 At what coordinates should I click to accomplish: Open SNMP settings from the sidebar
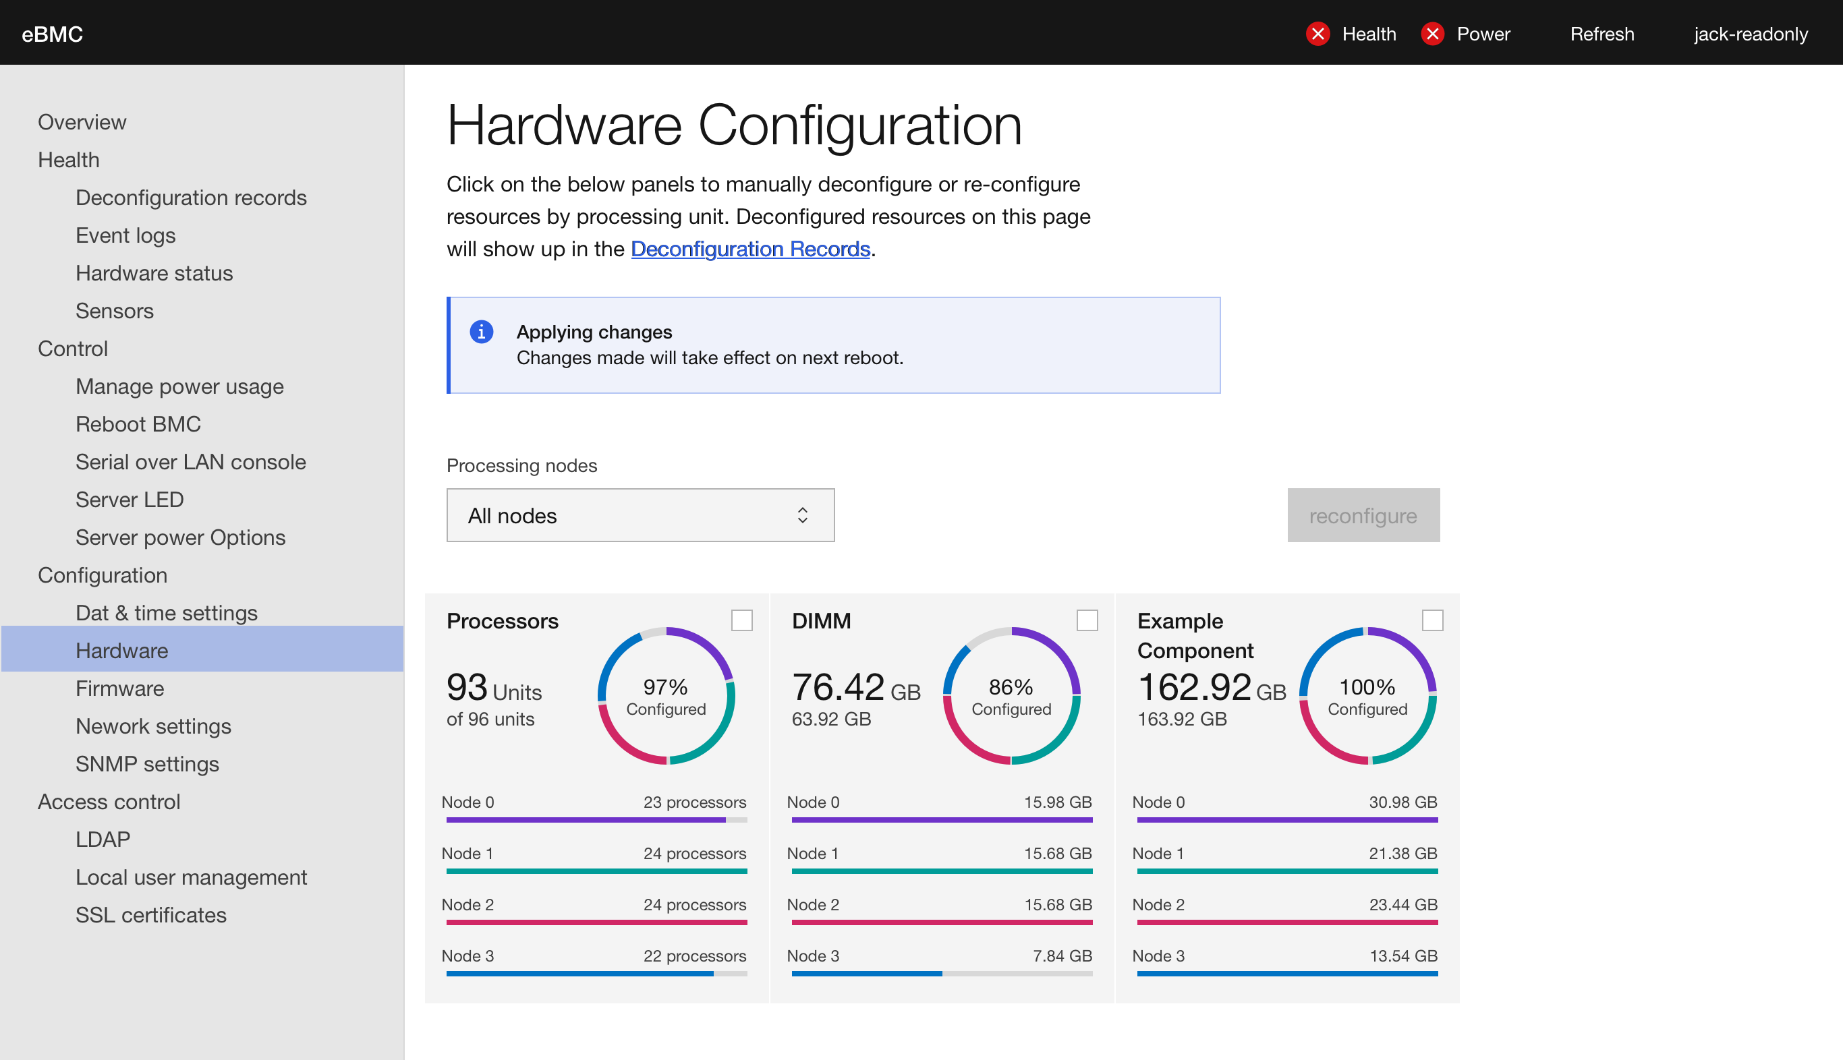(147, 764)
